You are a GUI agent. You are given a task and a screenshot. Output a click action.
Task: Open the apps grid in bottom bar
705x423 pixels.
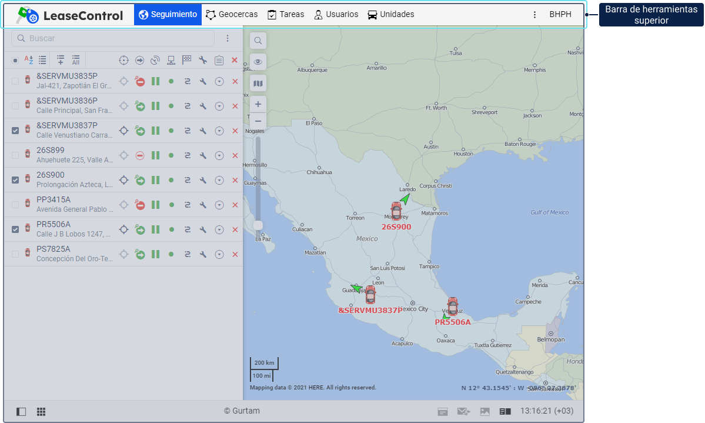(41, 412)
